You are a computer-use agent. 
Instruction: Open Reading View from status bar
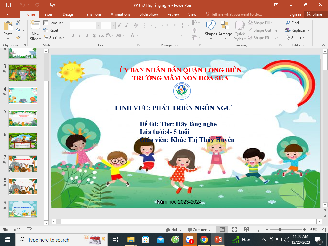pyautogui.click(x=246, y=230)
